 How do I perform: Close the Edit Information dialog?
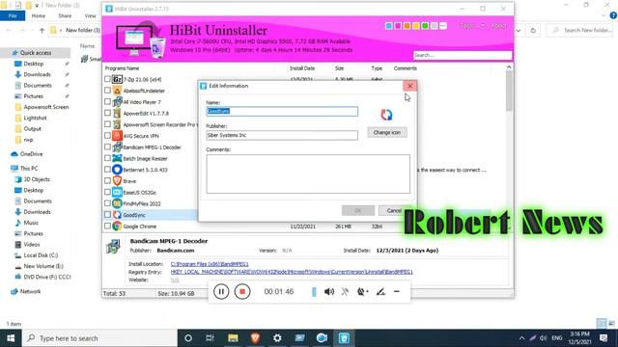(x=409, y=86)
